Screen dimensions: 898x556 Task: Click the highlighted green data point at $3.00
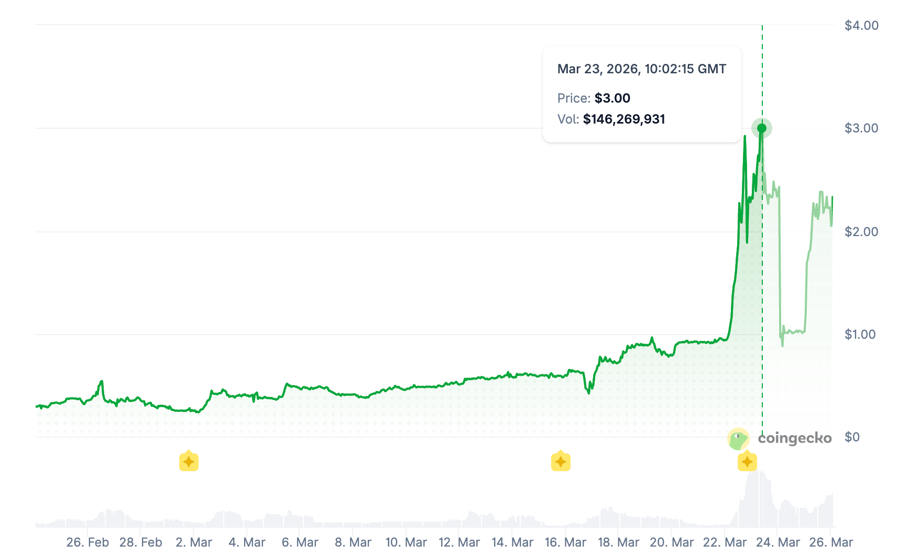pyautogui.click(x=762, y=128)
